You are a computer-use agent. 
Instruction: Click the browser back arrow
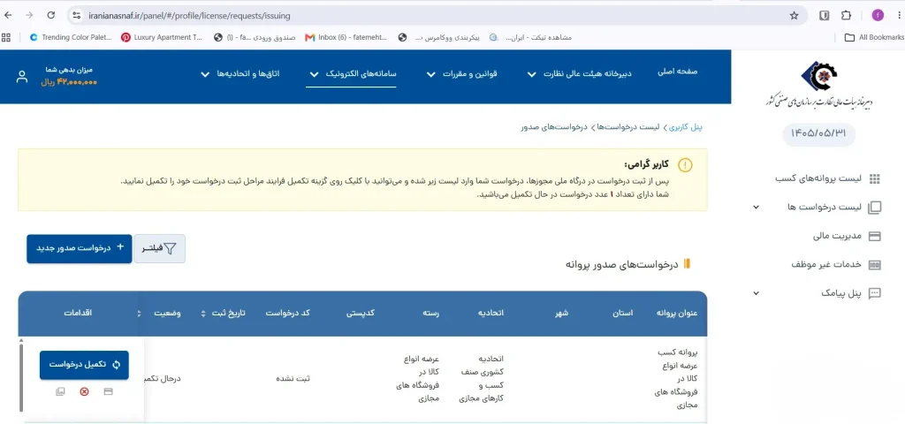[x=8, y=16]
